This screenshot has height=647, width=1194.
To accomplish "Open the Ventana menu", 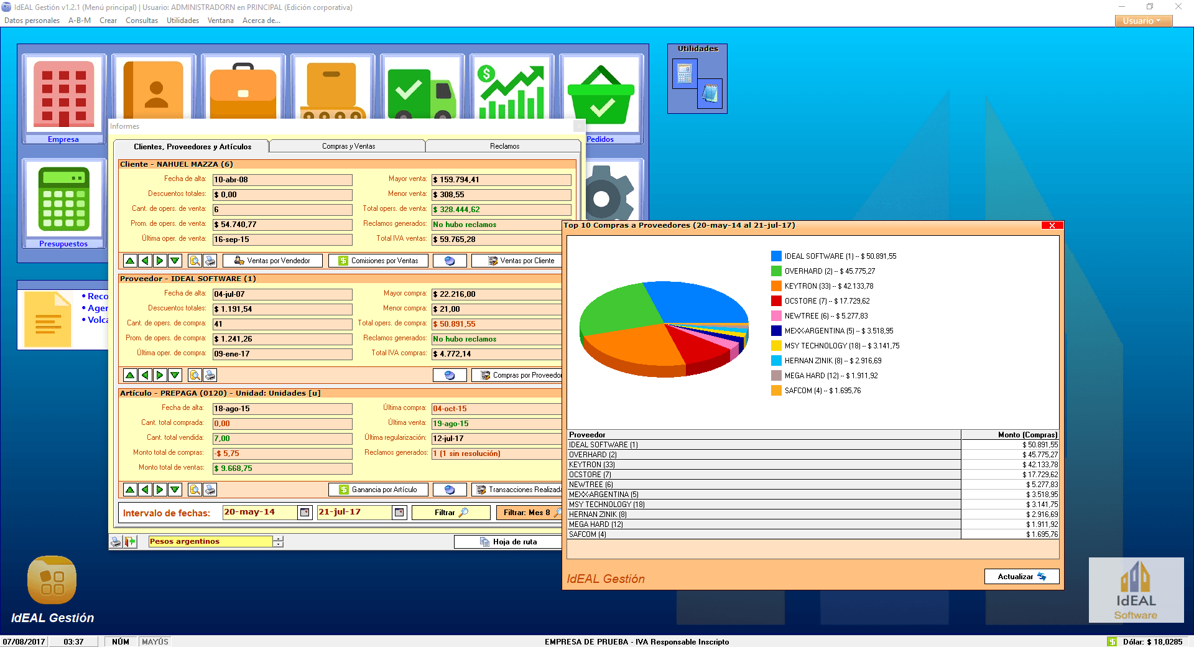I will coord(221,21).
